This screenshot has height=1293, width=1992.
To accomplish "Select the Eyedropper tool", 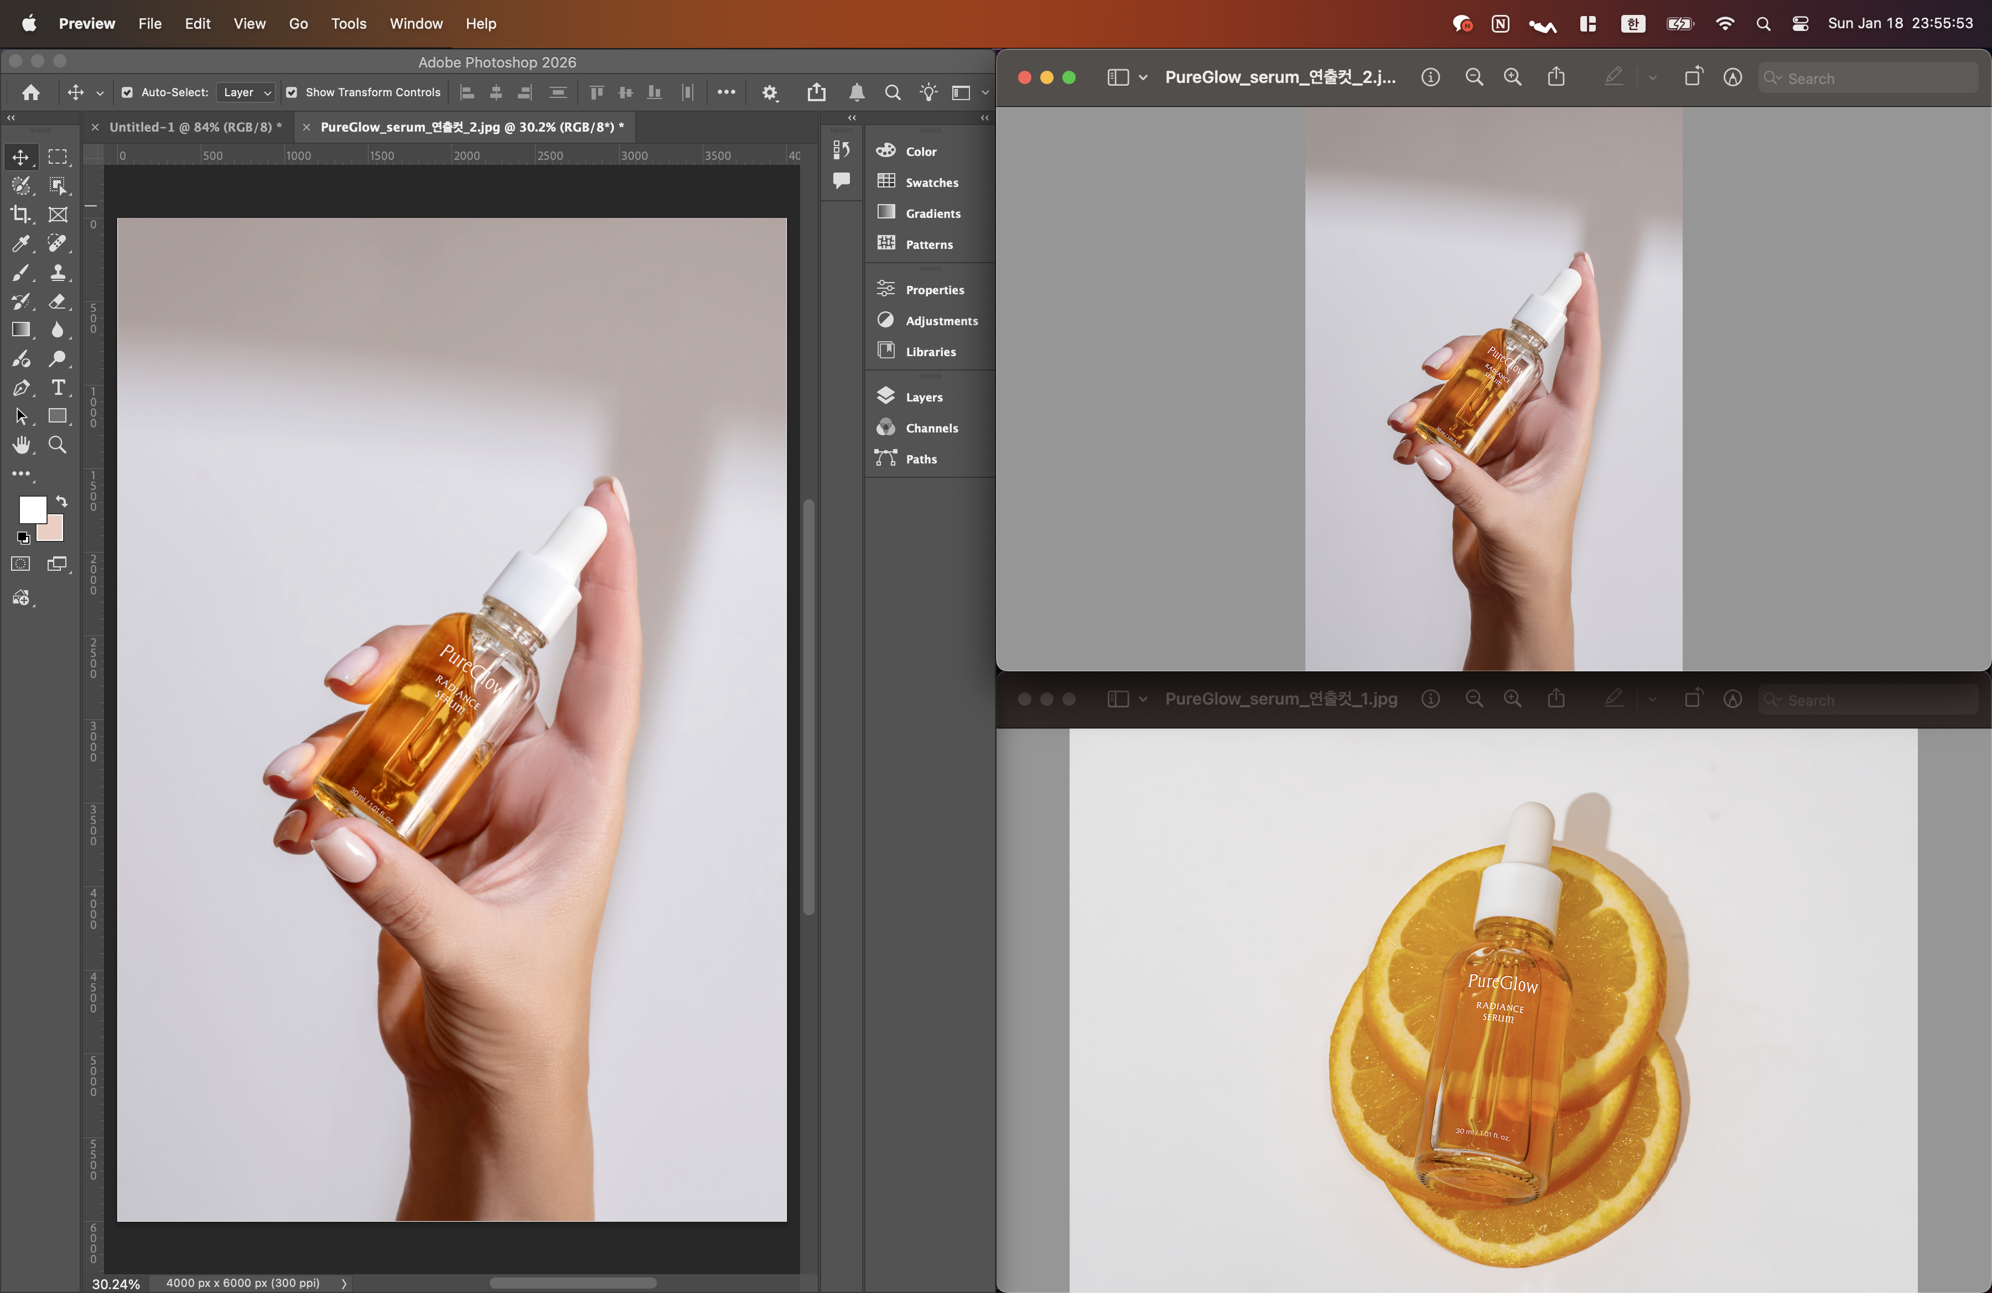I will pos(20,243).
